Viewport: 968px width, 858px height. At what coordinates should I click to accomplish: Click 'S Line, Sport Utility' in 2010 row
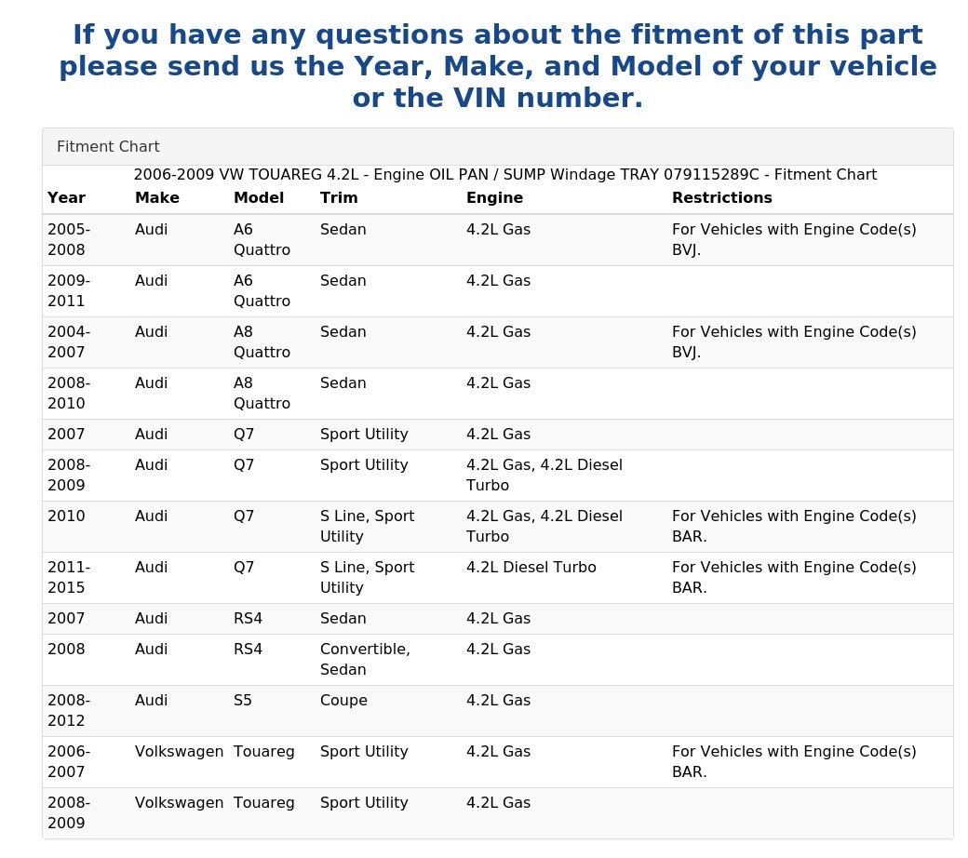pos(367,526)
